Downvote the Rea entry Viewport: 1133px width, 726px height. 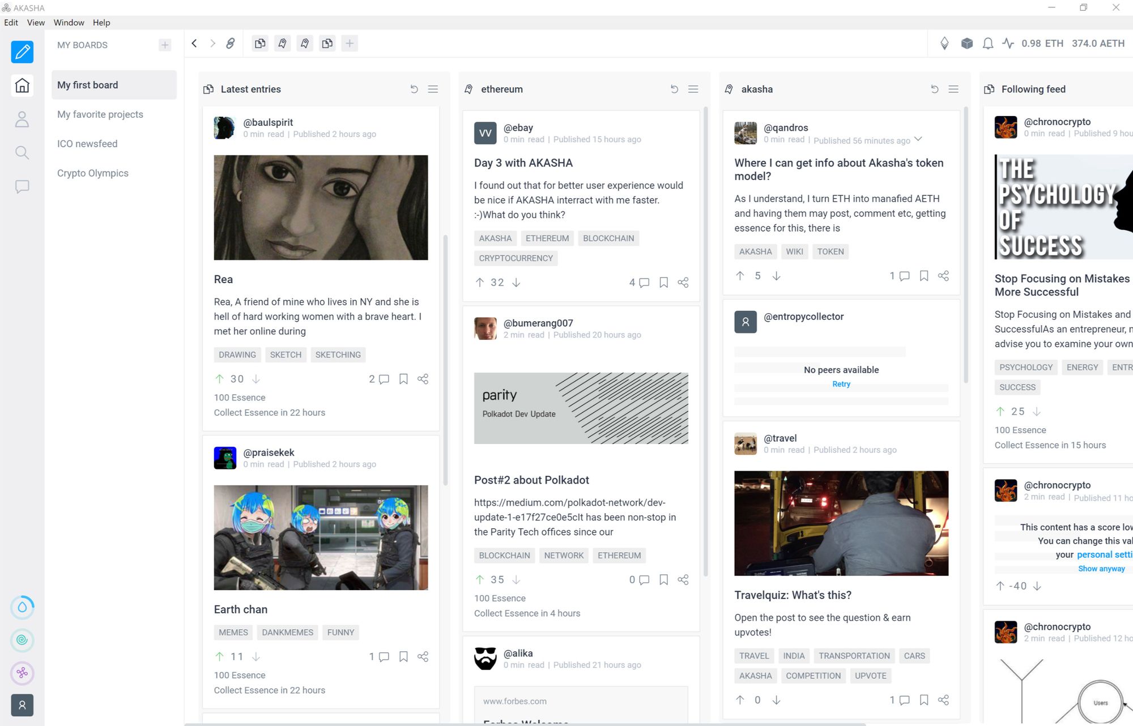click(x=256, y=379)
